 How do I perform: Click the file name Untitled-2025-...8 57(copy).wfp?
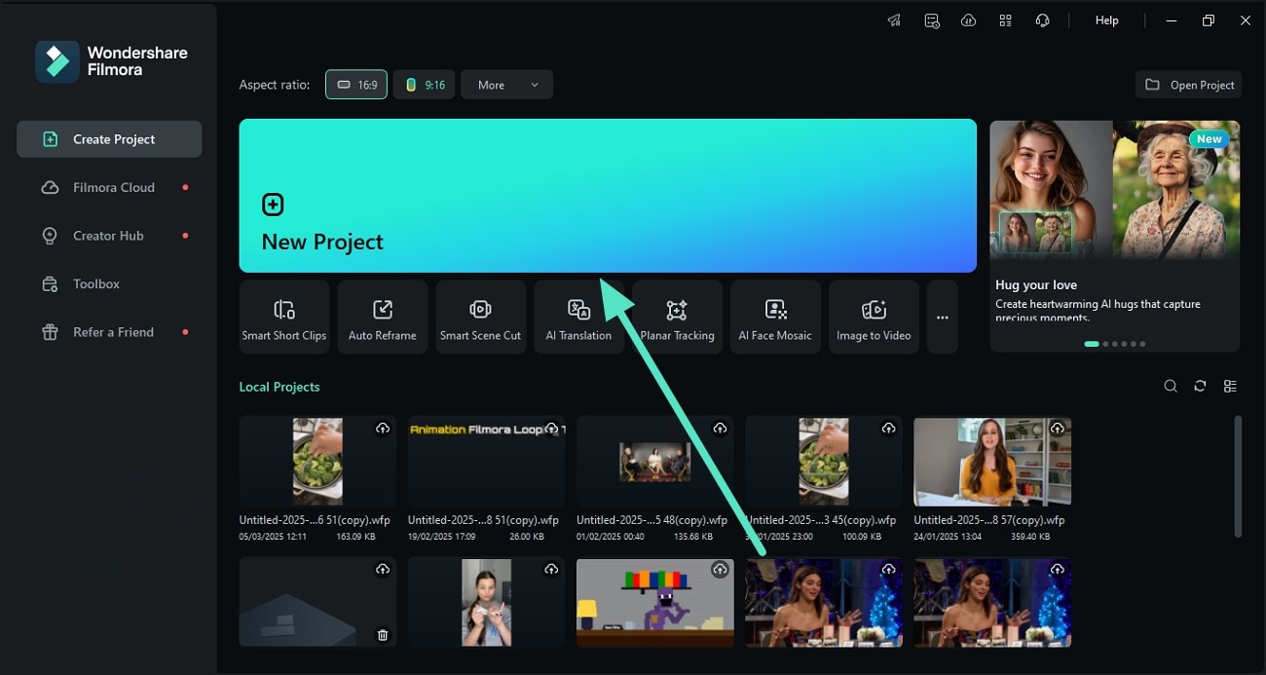pyautogui.click(x=989, y=520)
